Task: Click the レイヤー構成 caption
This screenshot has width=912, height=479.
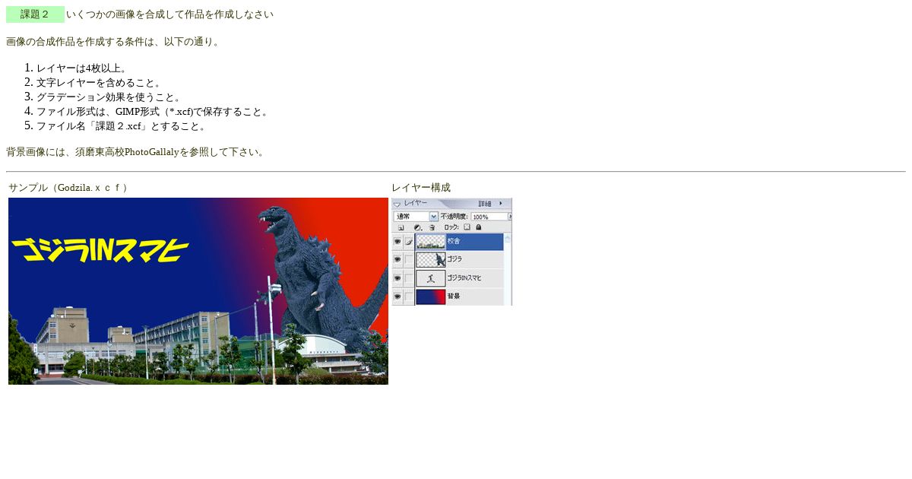Action: 421,187
